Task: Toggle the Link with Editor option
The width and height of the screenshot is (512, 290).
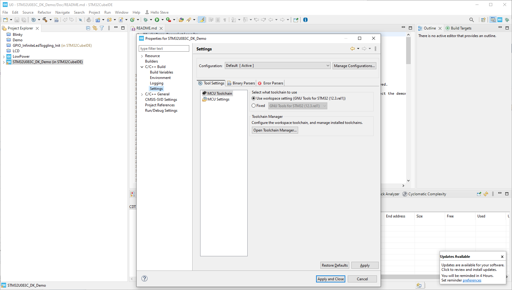Action: [x=95, y=28]
